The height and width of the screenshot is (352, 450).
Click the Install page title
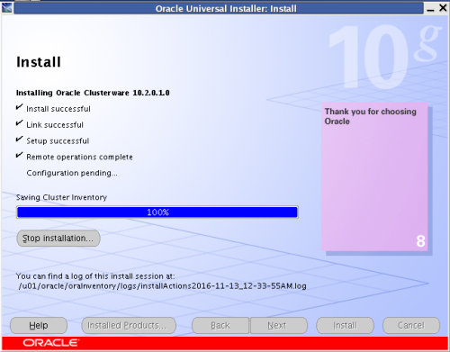tap(39, 62)
